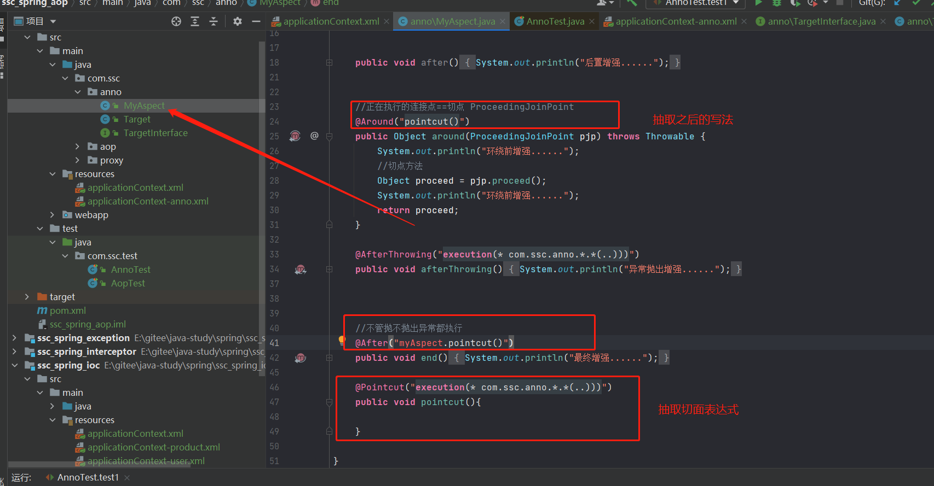Select Target class in tree
Viewport: 934px width, 486px height.
[x=136, y=119]
